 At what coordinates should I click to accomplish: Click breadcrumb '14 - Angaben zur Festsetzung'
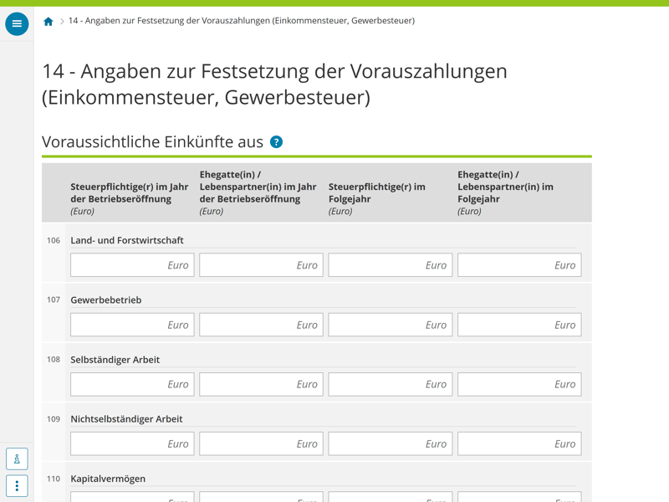(241, 21)
